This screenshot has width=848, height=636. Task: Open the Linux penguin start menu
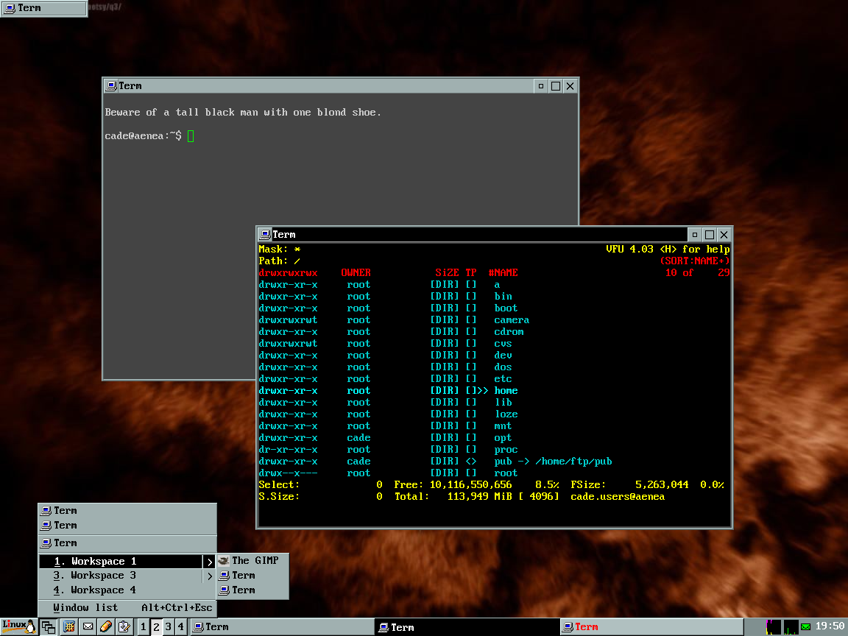coord(19,627)
